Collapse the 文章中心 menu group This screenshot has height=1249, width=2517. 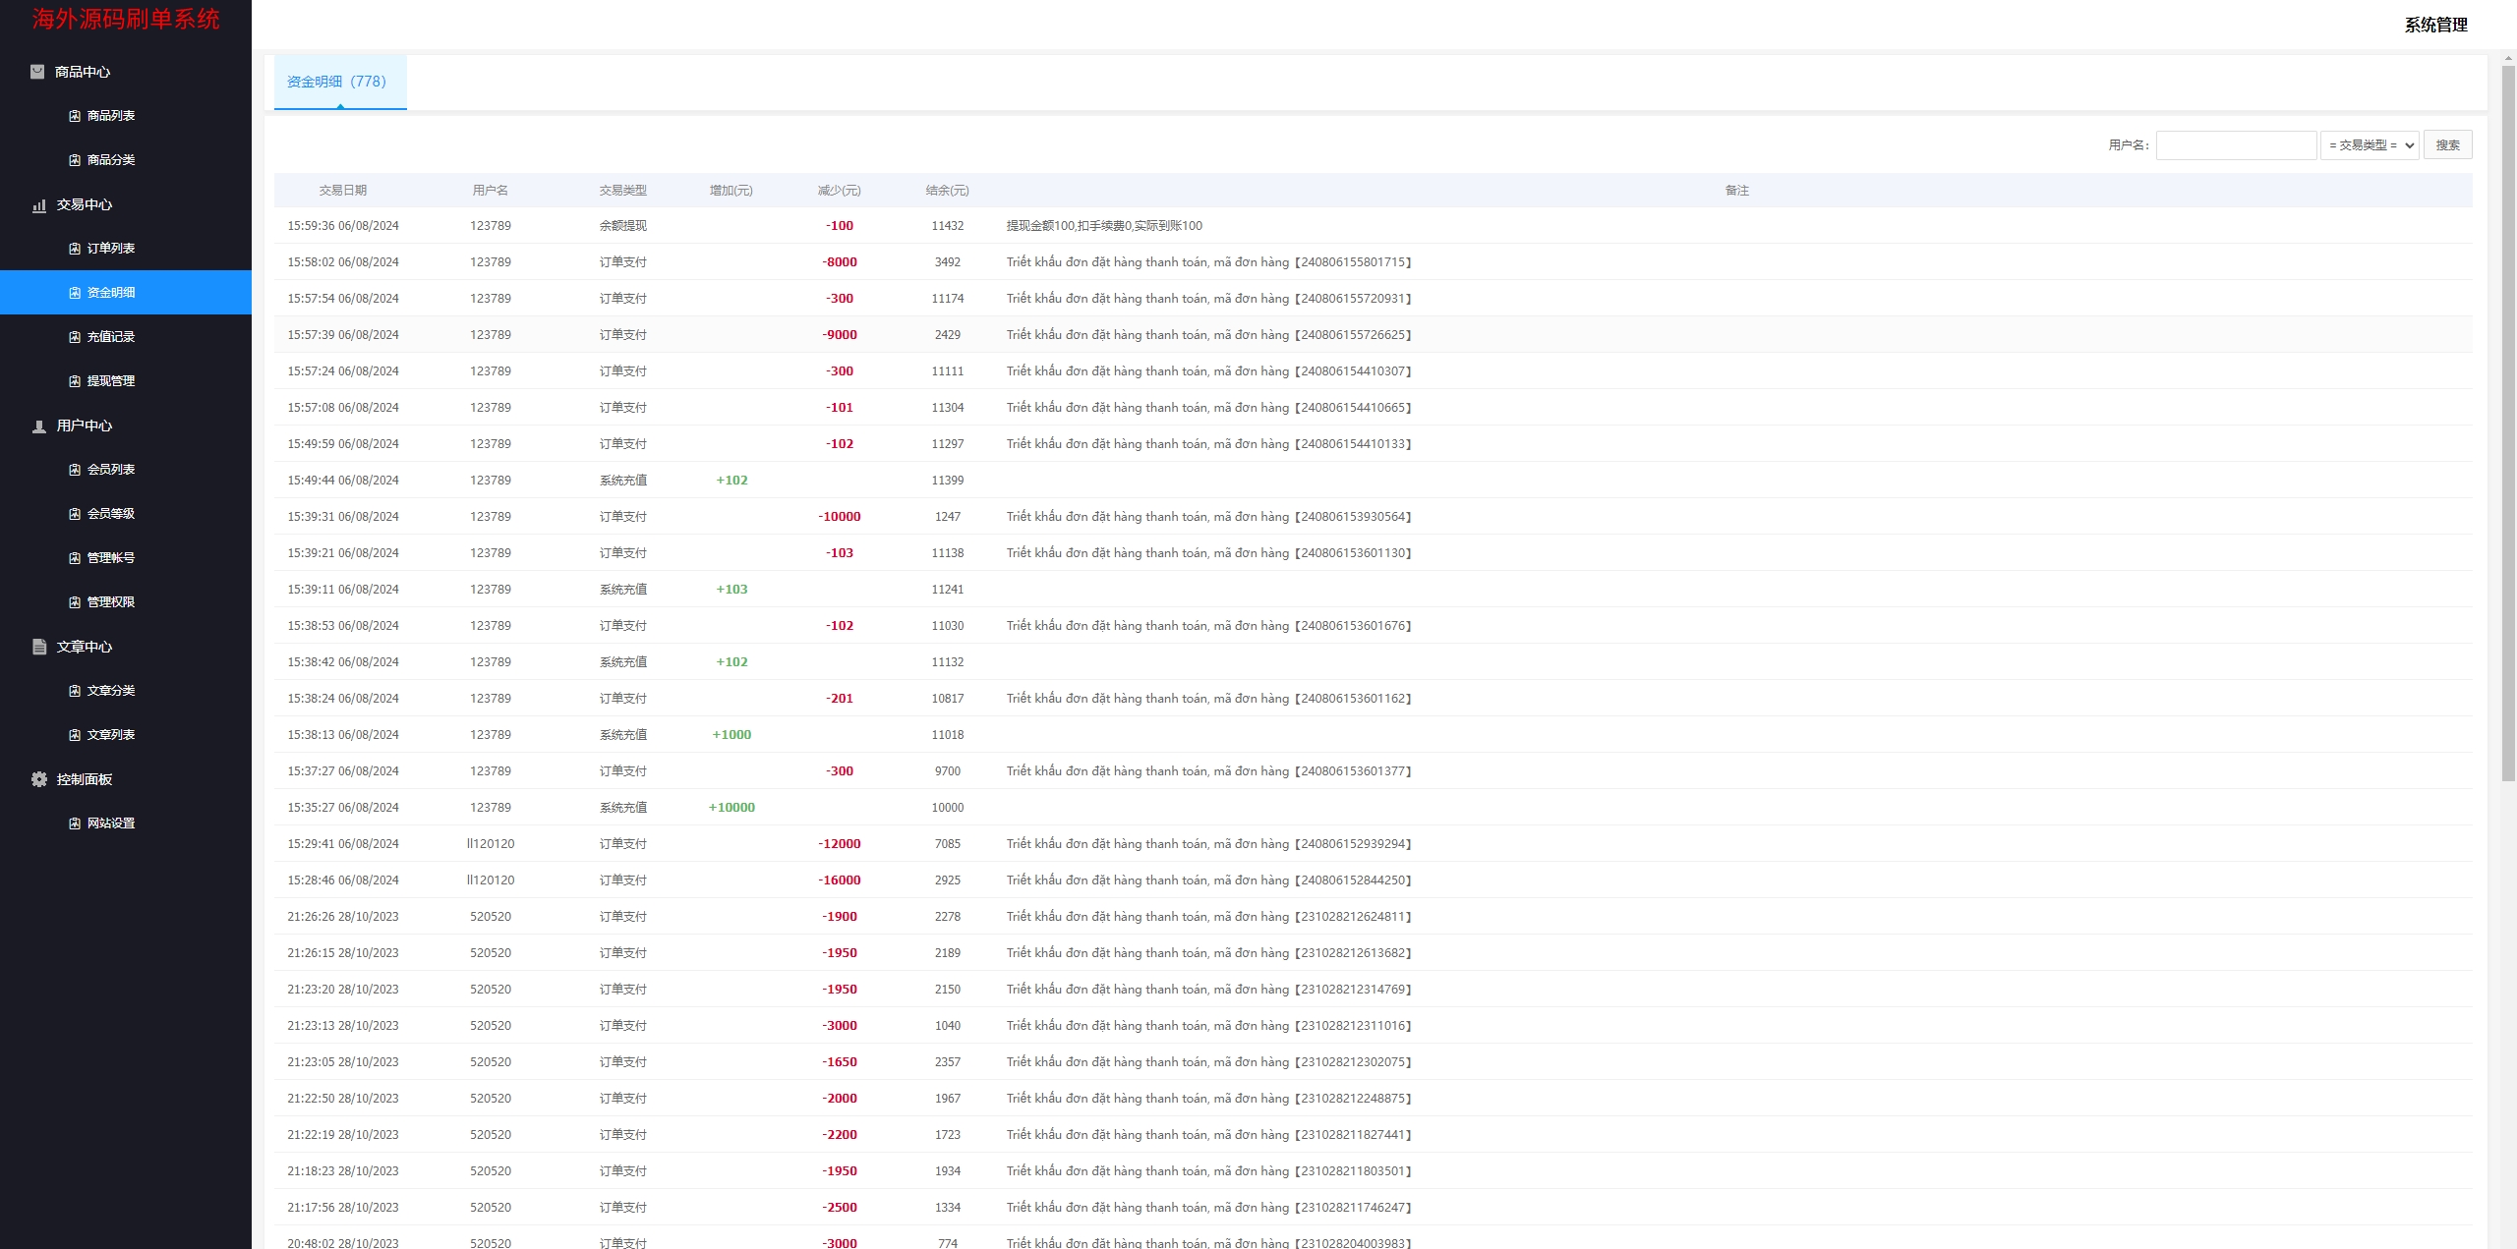coord(85,647)
